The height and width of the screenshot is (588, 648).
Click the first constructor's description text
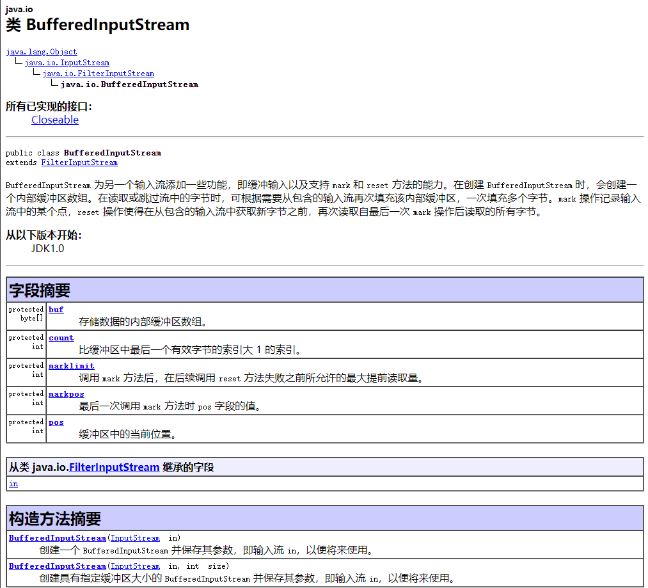(207, 550)
